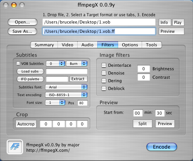Toggle the Deinterlace filter checkbox
Screen dimensions: 193x161
[x=104, y=65]
